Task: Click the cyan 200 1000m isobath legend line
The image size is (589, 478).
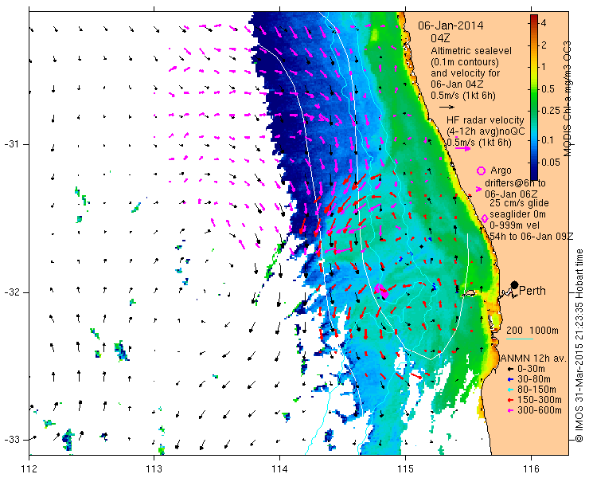Action: click(x=520, y=339)
